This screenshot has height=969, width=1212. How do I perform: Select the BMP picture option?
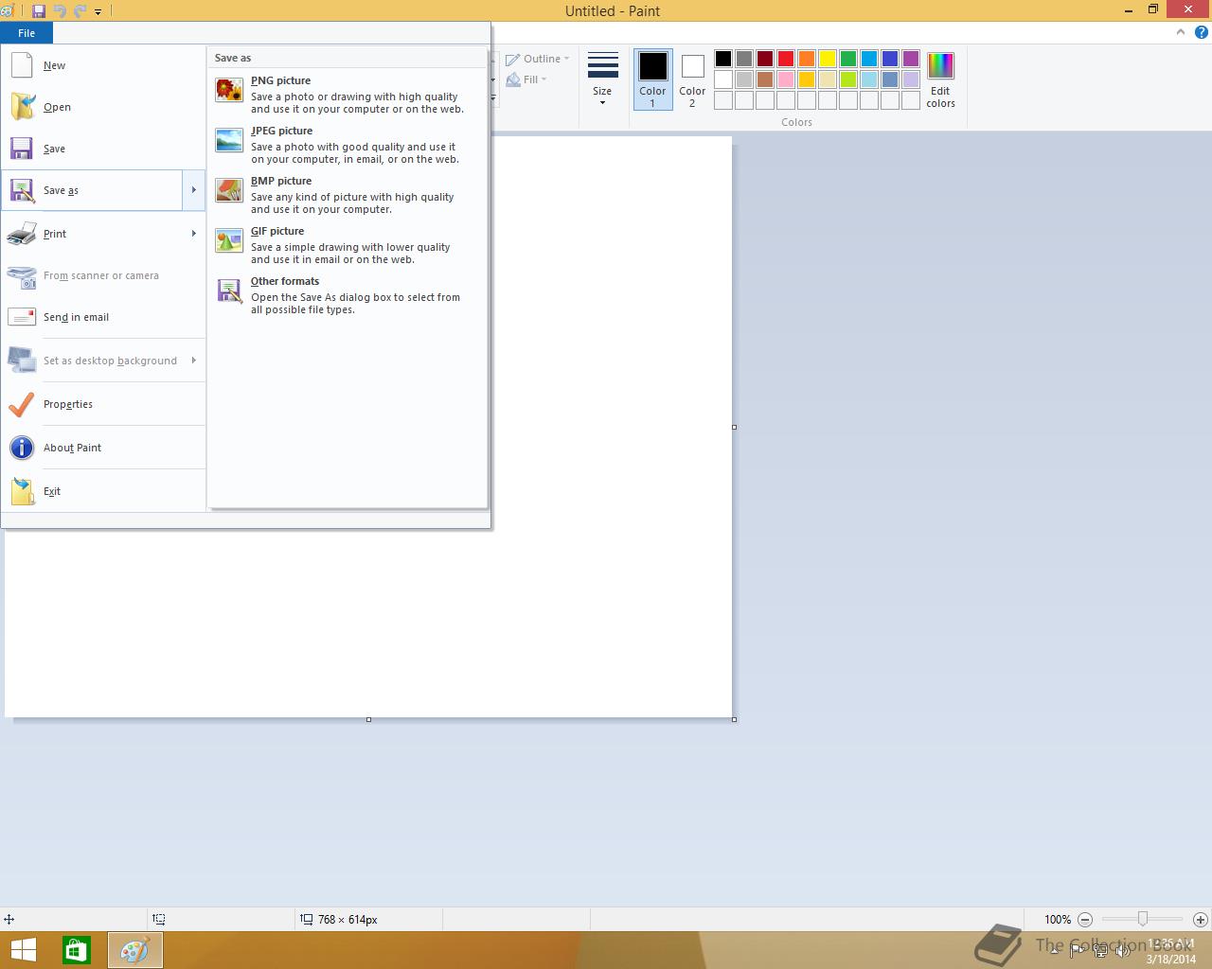348,195
